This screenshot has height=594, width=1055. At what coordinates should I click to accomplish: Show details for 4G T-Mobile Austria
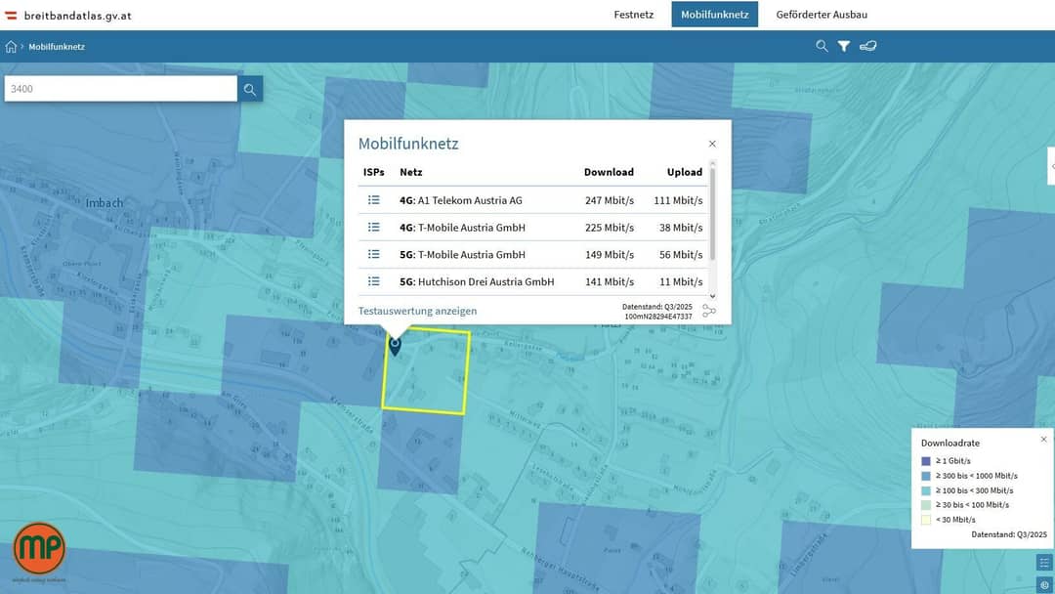point(374,228)
